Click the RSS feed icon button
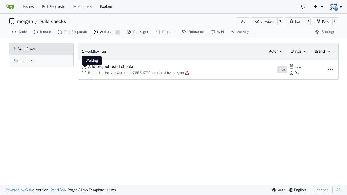This screenshot has height=195, width=347. tap(243, 21)
